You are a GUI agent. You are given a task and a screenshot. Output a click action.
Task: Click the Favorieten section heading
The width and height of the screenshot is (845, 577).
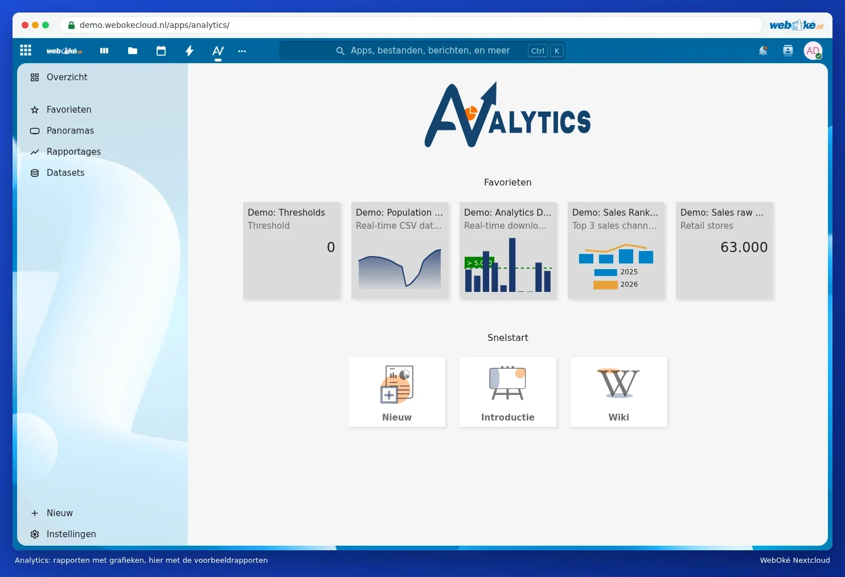point(508,182)
